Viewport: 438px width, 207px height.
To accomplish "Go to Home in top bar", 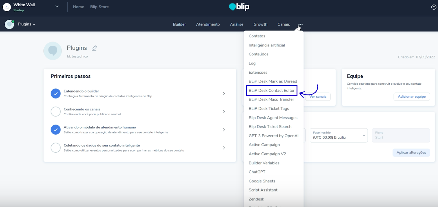I will coord(78,7).
